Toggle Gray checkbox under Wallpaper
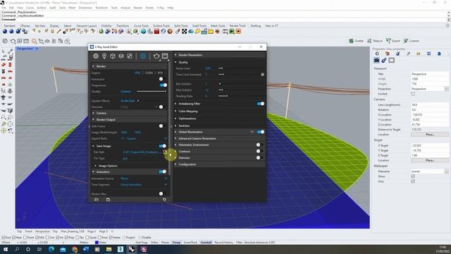Screen dimensions: 451x254 (x=413, y=181)
